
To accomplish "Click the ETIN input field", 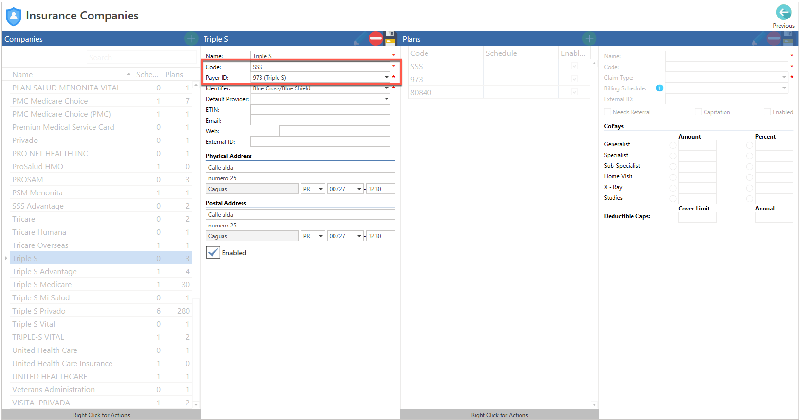I will click(x=320, y=109).
